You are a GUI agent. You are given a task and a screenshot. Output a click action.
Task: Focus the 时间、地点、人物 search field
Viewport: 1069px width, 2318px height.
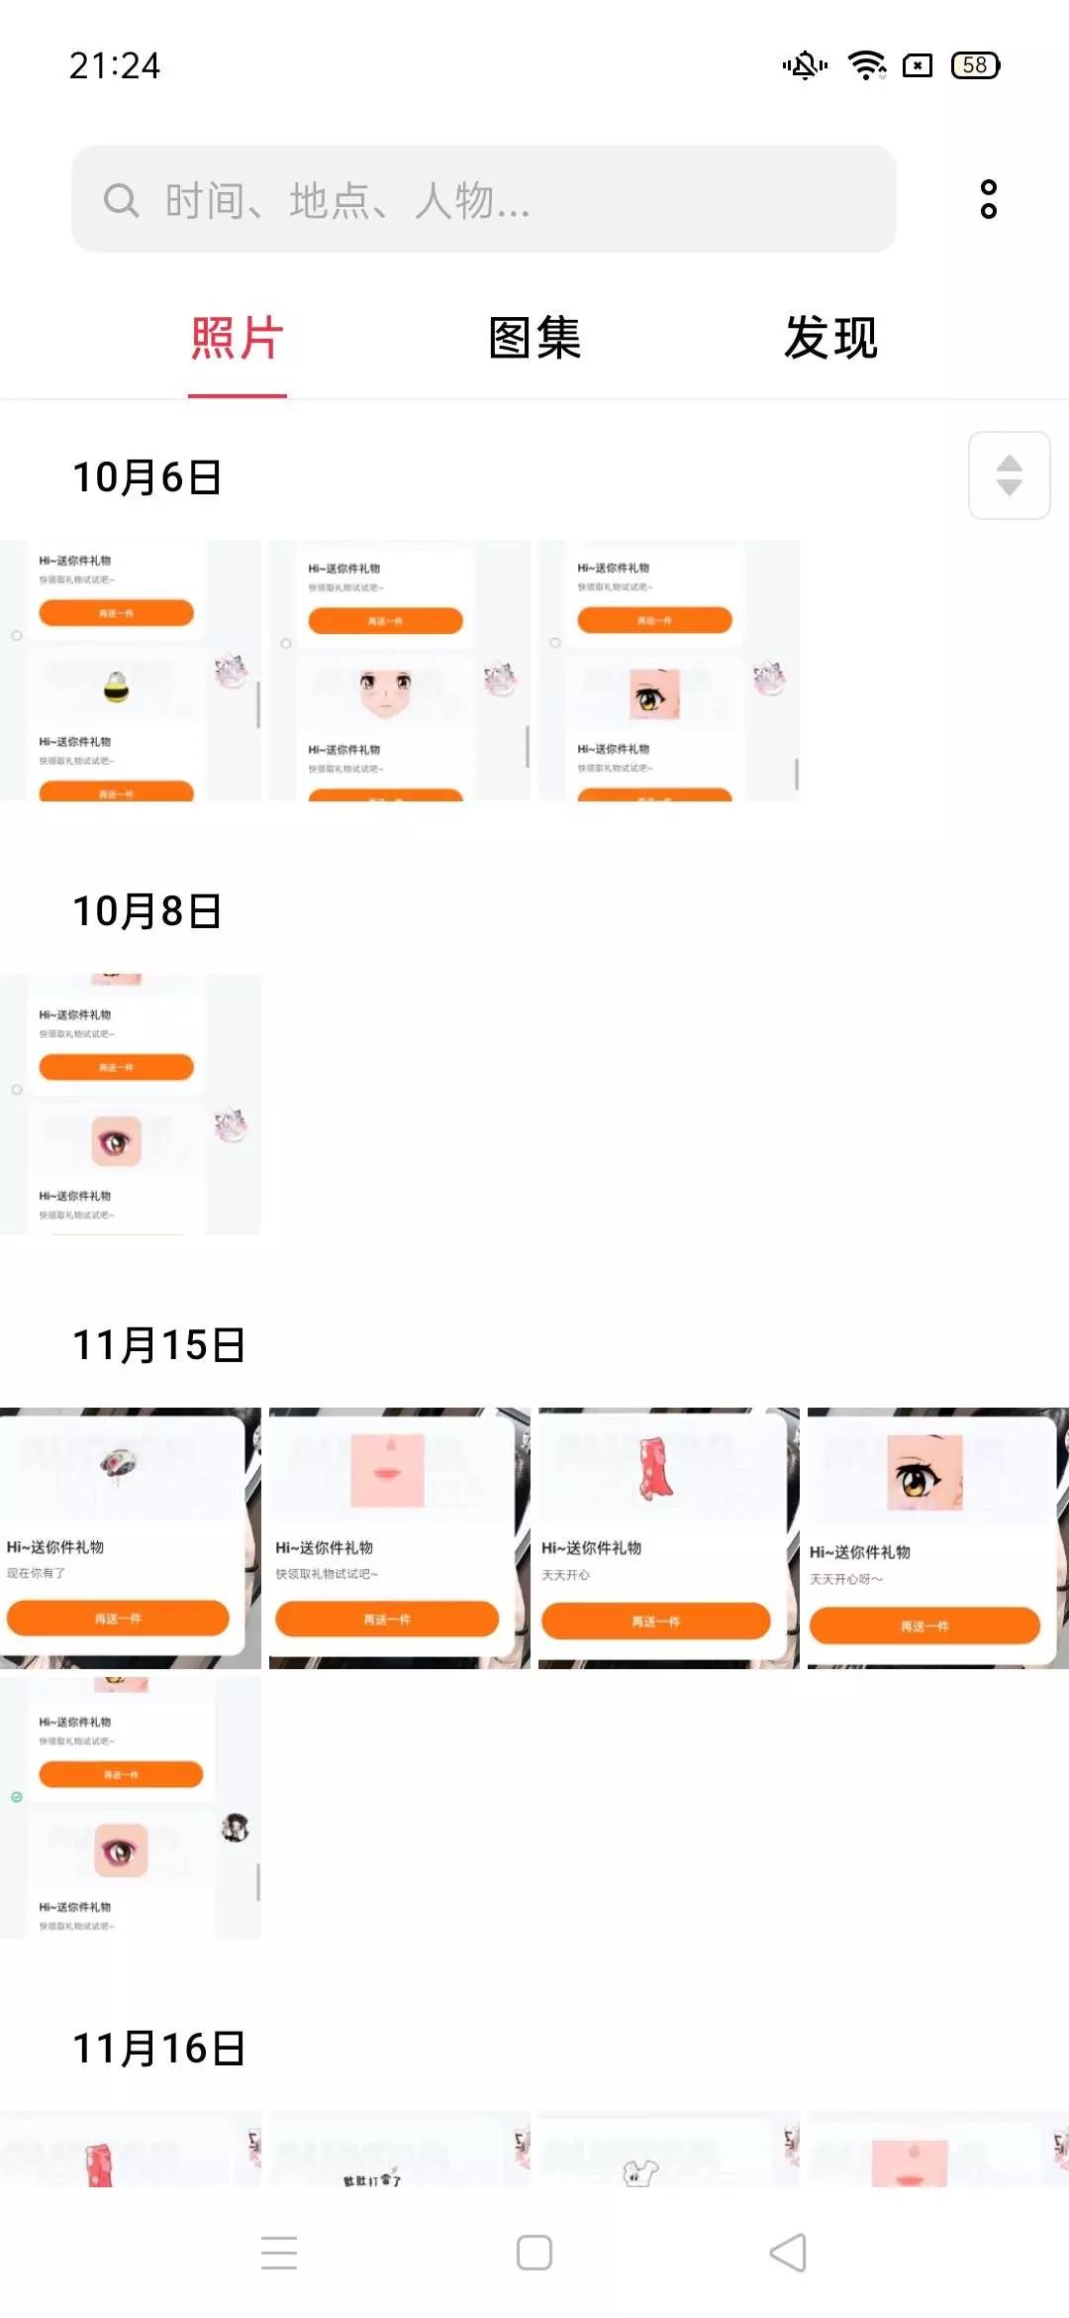tap(484, 199)
